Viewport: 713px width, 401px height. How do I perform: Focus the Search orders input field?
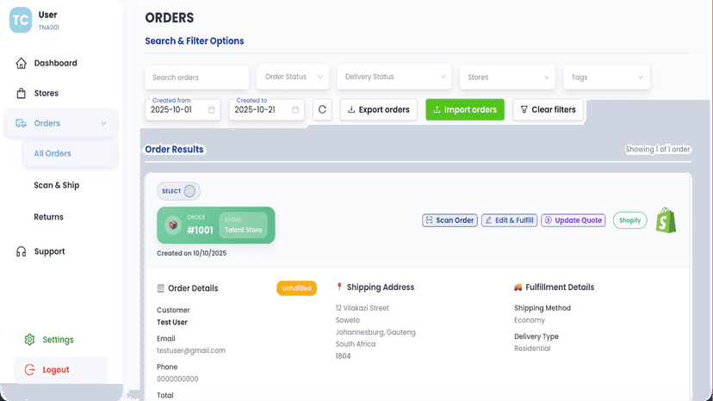click(x=197, y=77)
